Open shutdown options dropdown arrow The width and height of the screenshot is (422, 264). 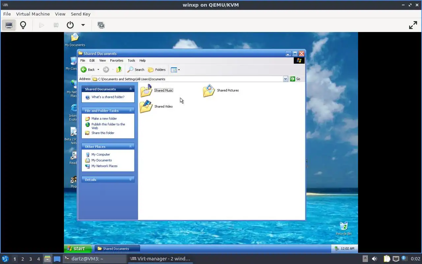83,25
